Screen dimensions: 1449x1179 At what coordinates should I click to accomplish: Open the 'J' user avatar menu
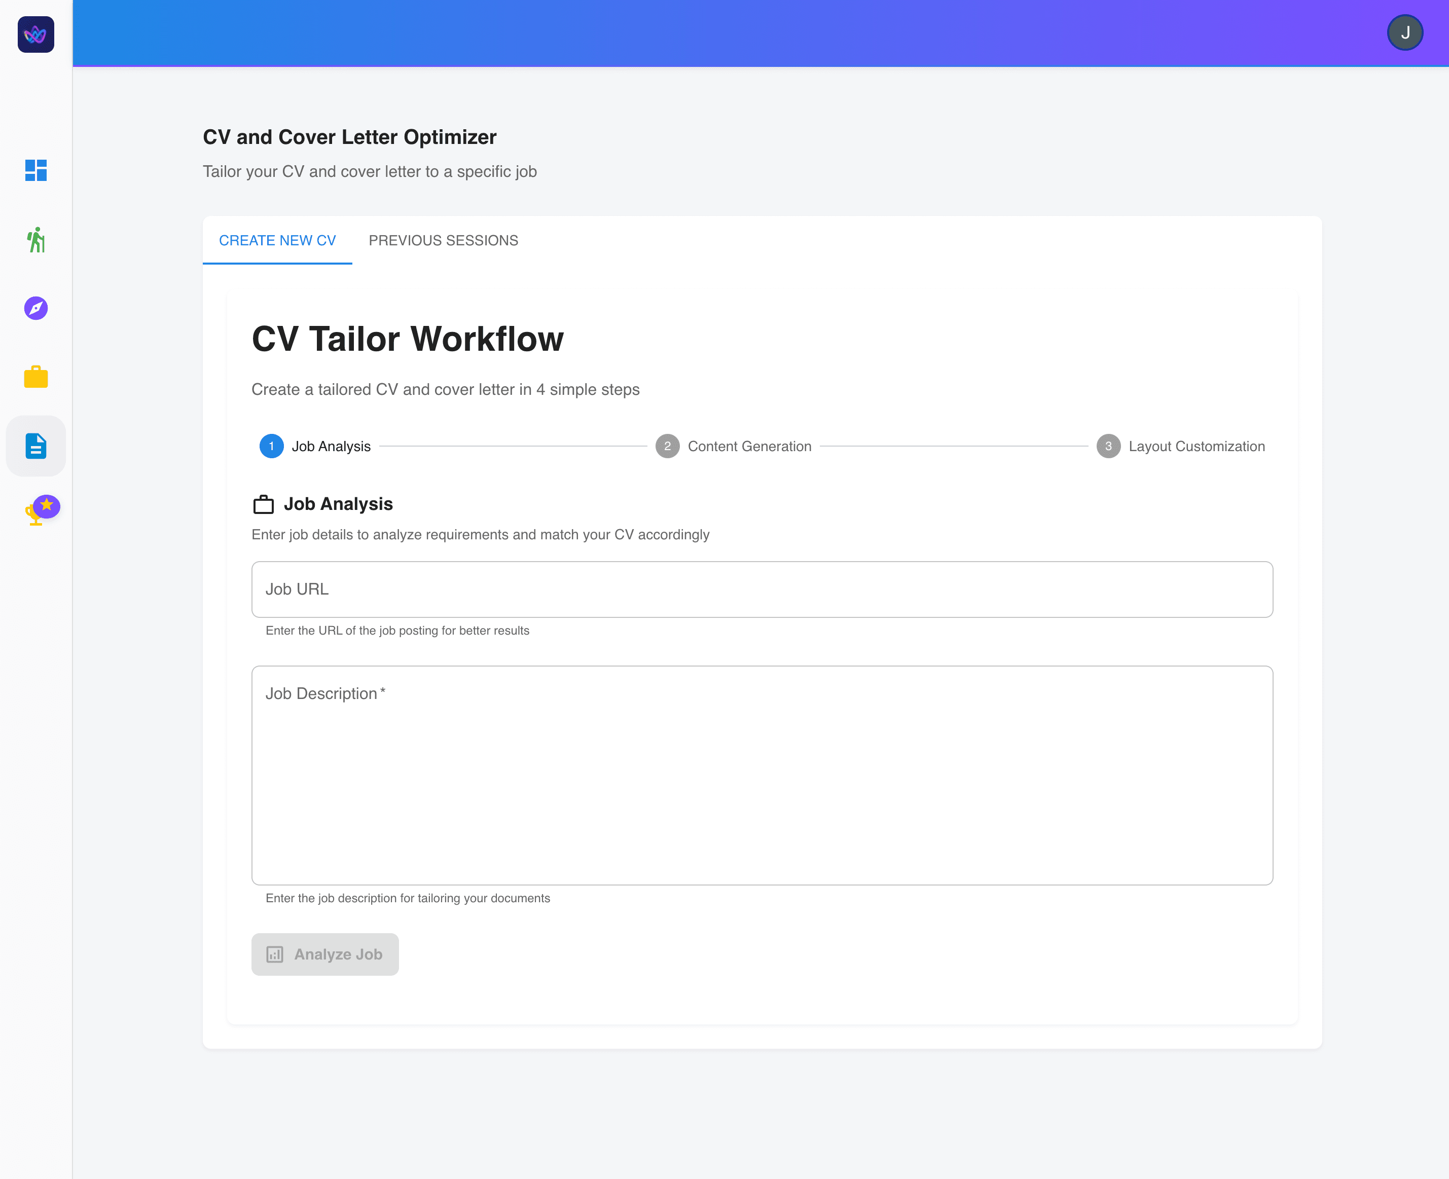(x=1404, y=32)
